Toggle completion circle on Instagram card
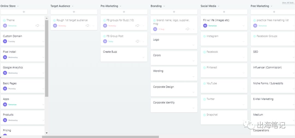 pos(205,36)
